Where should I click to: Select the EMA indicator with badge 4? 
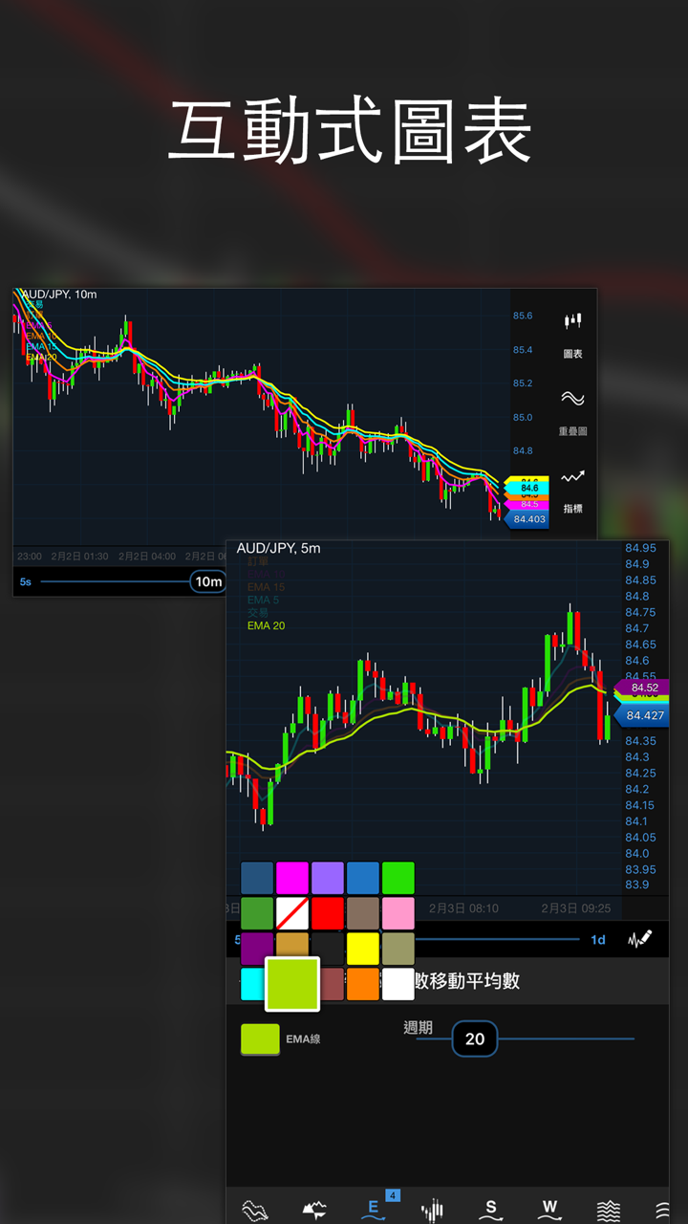coord(374,1207)
